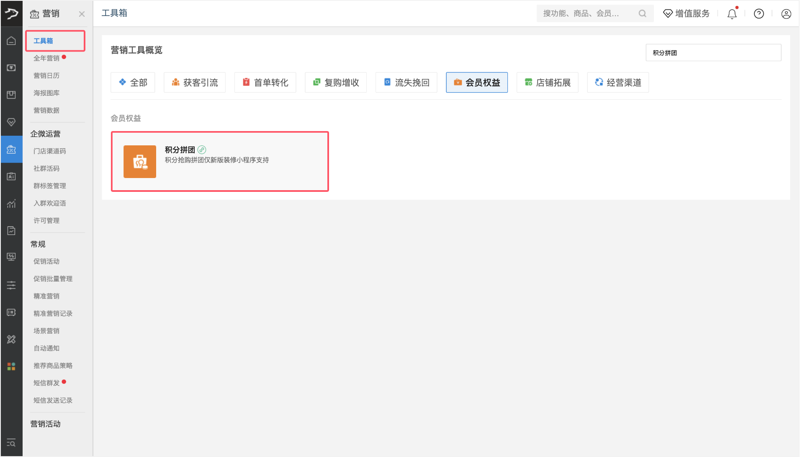Go to 促销活动 in sidebar

pyautogui.click(x=46, y=261)
